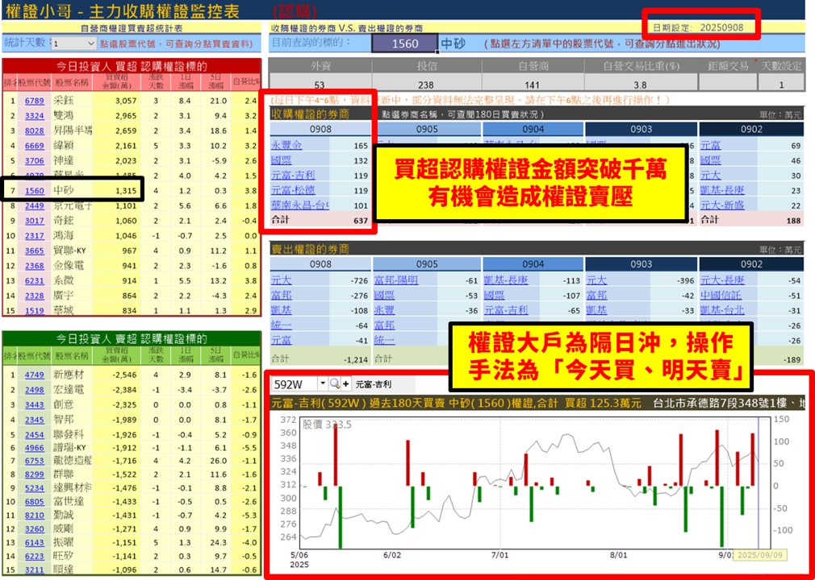This screenshot has height=580, width=815.
Task: Open stock code 3211 順達 link
Action: click(35, 570)
